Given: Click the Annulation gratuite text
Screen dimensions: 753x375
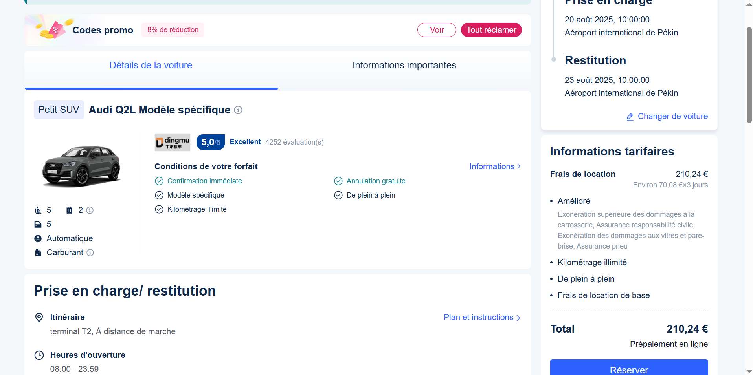Looking at the screenshot, I should click(x=376, y=181).
